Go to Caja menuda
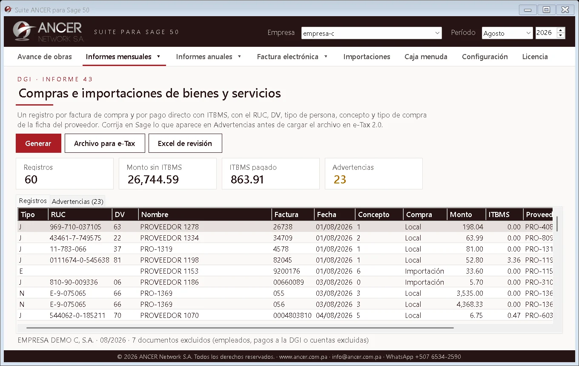The image size is (579, 366). click(x=426, y=57)
